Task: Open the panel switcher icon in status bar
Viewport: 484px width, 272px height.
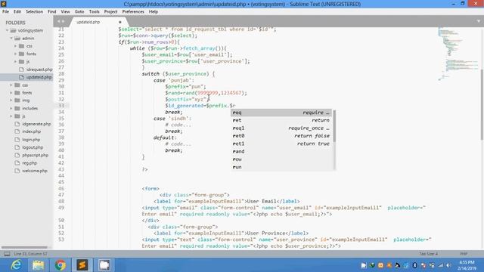Action: click(7, 254)
